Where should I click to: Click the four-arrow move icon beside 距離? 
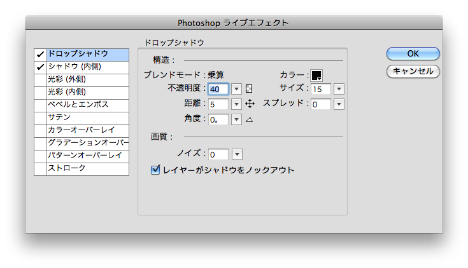[x=250, y=104]
